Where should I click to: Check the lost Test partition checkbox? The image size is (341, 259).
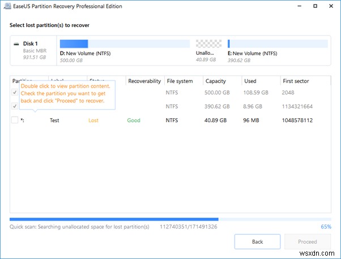tap(15, 120)
